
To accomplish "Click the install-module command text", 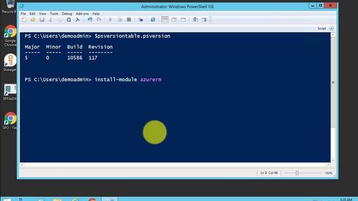I will 116,79.
